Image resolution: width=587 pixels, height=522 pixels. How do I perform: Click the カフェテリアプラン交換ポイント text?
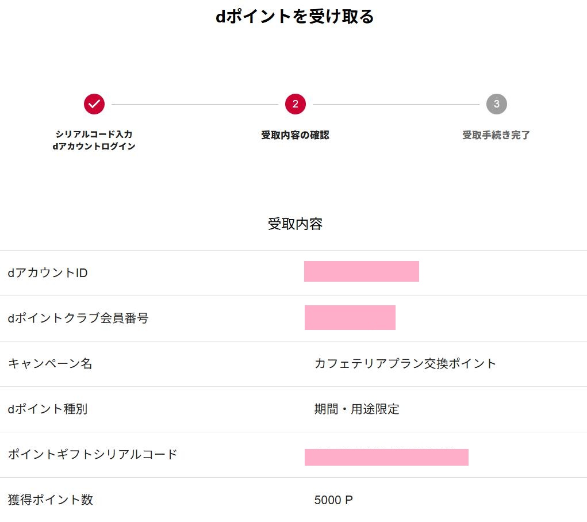point(405,363)
